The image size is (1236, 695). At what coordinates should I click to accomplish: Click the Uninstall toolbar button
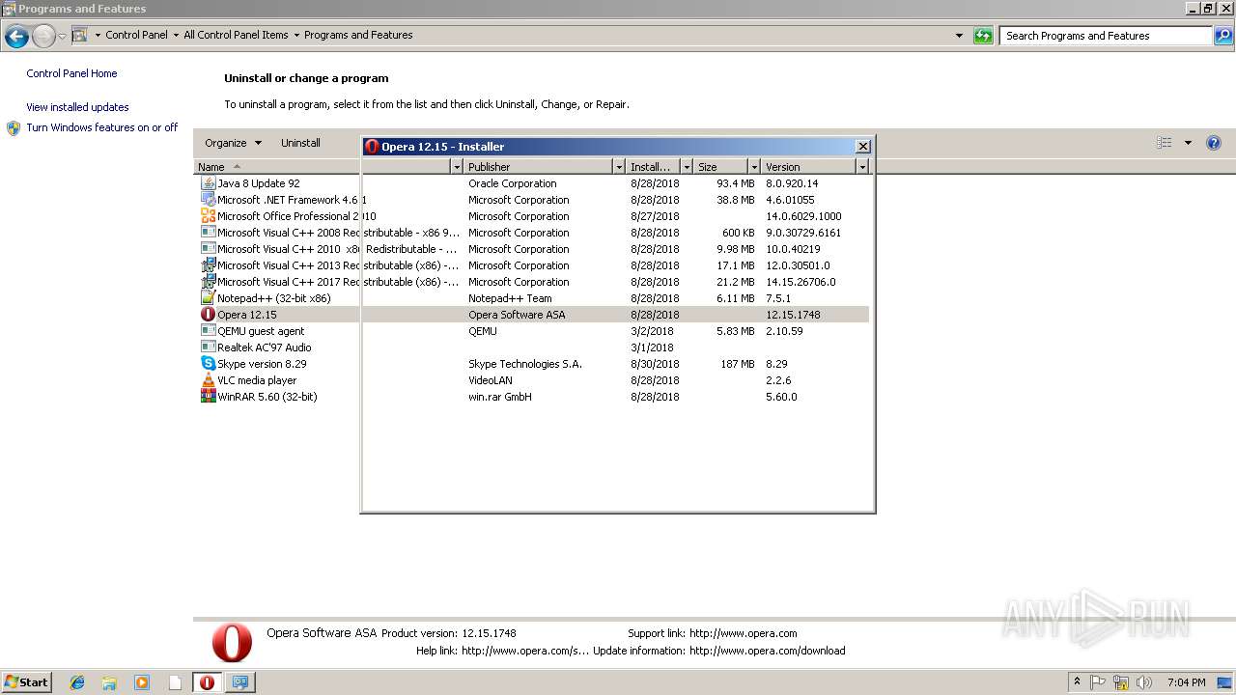point(300,143)
